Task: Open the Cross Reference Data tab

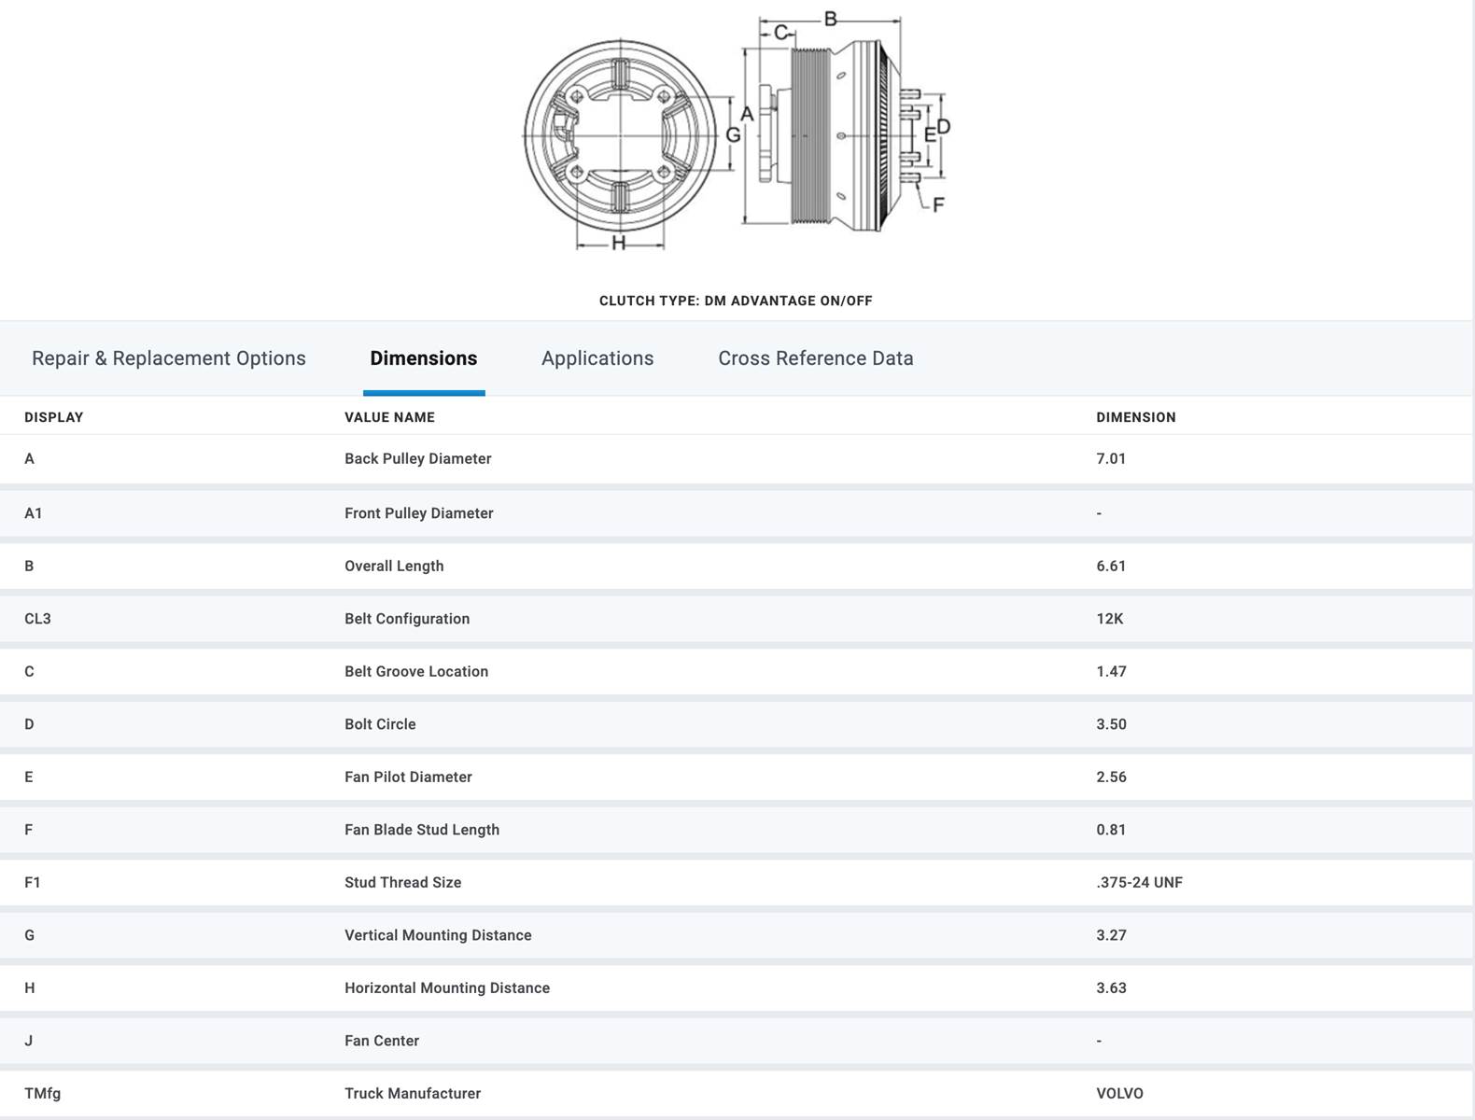Action: (x=815, y=358)
